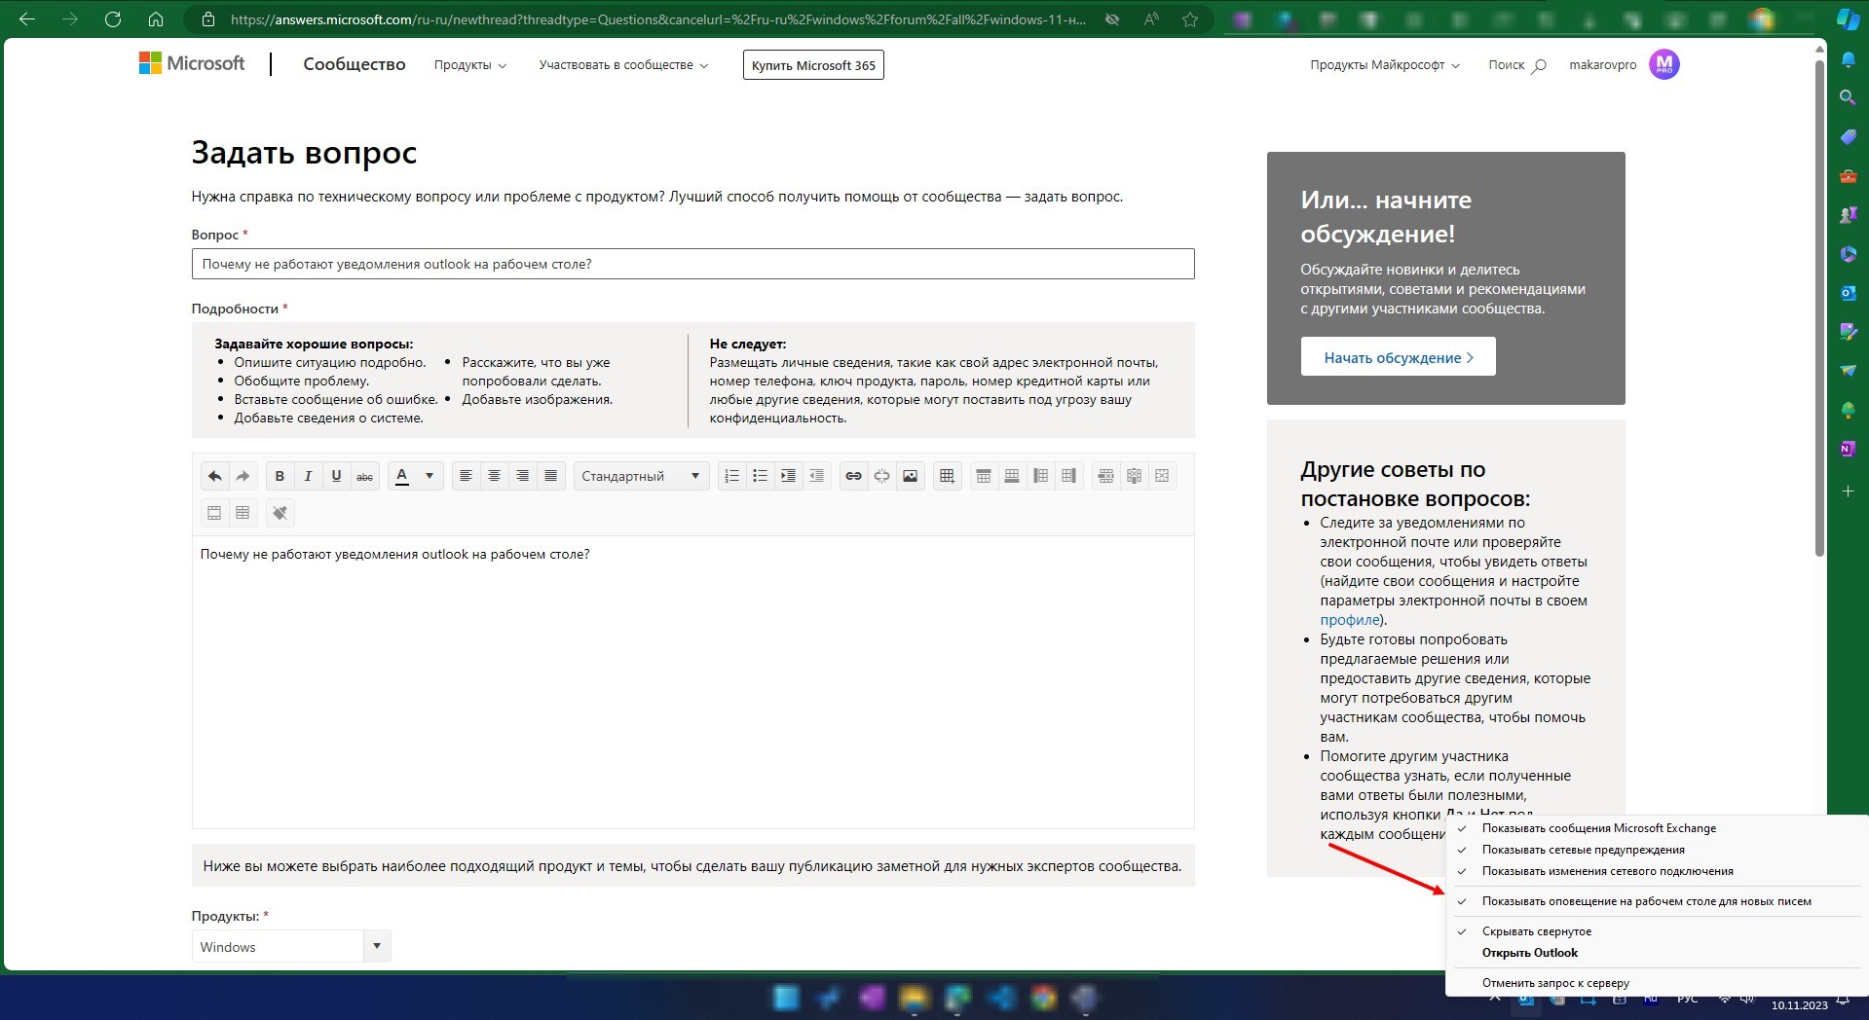Click inside the Подробности text area

692,681
